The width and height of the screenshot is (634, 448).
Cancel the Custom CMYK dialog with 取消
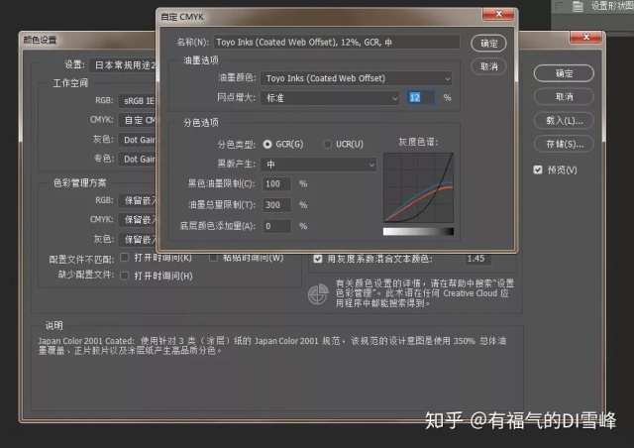point(488,66)
